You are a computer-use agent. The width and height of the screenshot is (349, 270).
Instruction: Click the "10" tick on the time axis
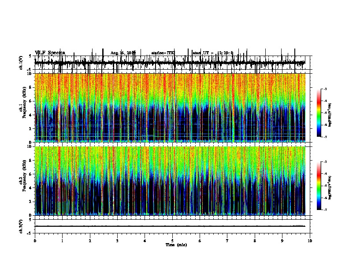coord(310,241)
